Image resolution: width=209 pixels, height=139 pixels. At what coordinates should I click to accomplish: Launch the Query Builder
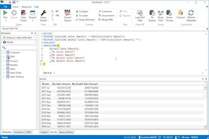(x=43, y=16)
